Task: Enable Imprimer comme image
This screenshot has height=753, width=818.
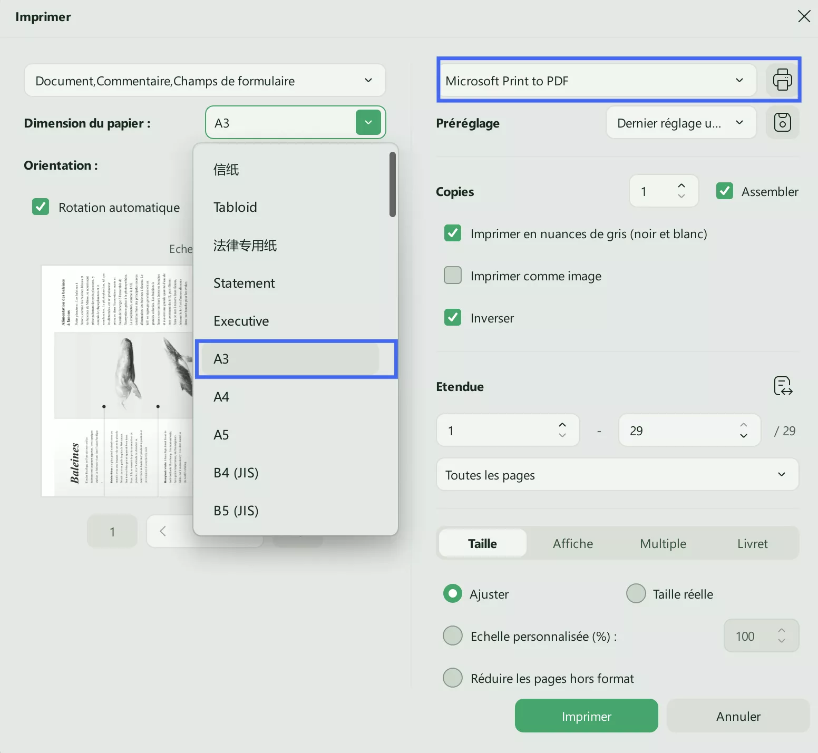Action: point(453,275)
